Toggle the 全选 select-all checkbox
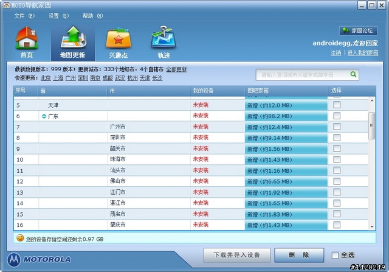The width and height of the screenshot is (389, 272). coord(335,255)
